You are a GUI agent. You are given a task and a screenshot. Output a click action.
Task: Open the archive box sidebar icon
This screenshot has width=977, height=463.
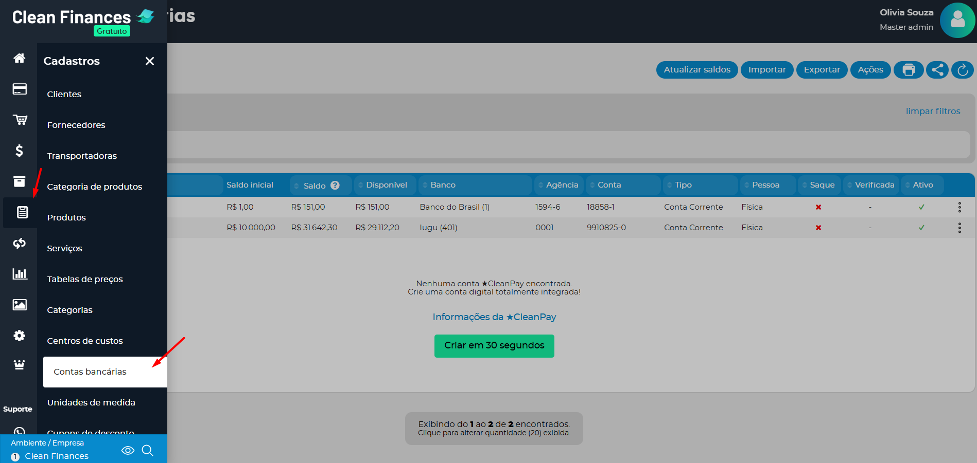tap(19, 181)
